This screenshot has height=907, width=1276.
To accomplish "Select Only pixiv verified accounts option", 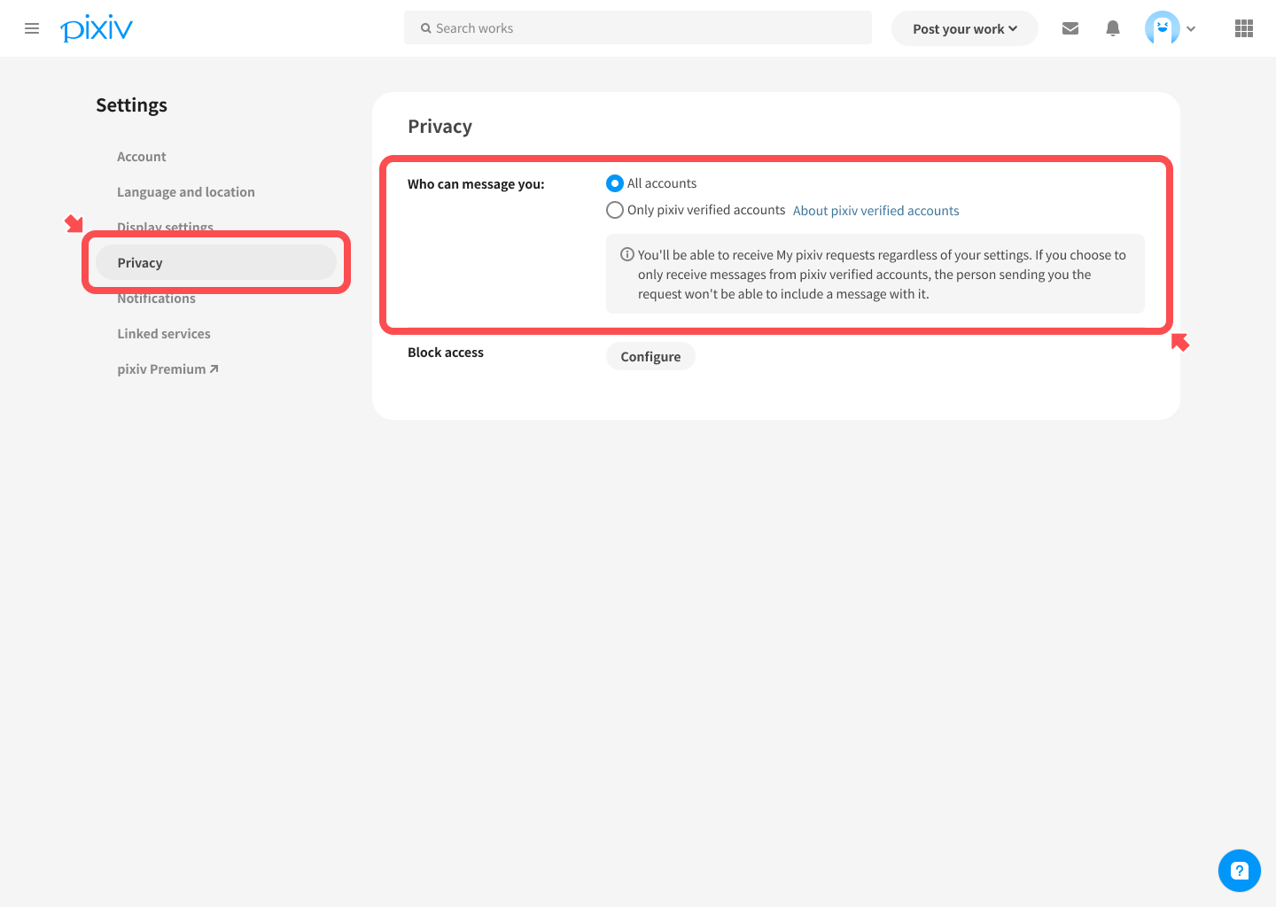I will (615, 210).
